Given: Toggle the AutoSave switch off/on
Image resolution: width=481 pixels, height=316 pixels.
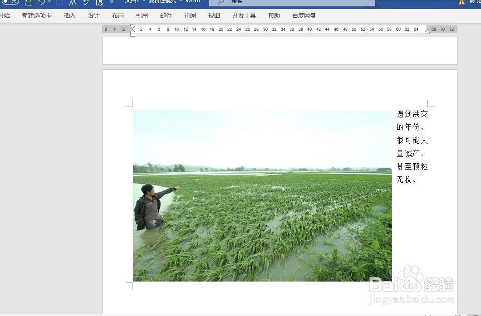Looking at the screenshot, I should pos(10,2).
